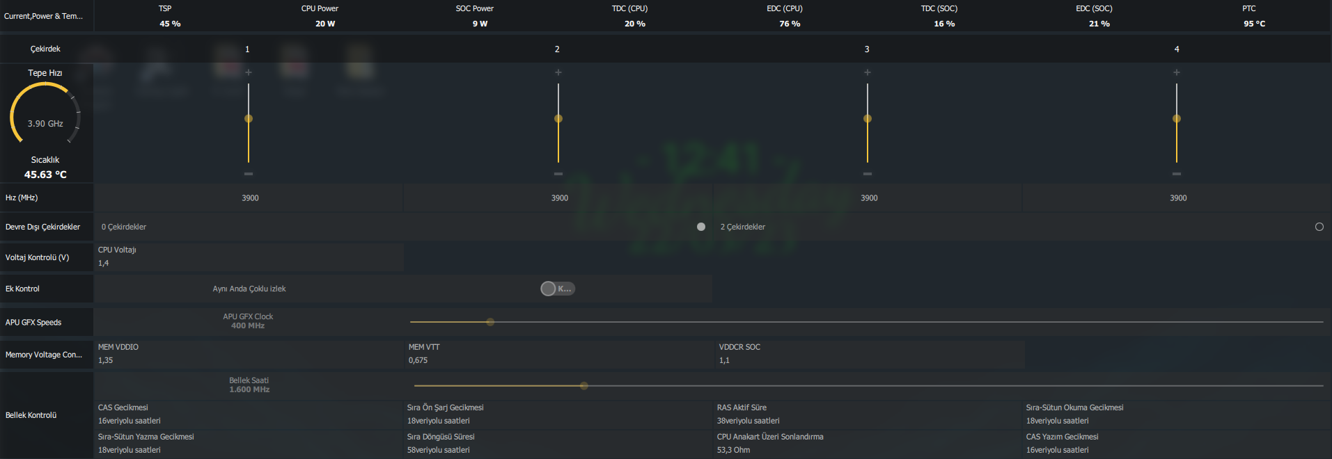Image resolution: width=1332 pixels, height=459 pixels.
Task: Click the Bellek Saati slider handle
Action: pyautogui.click(x=584, y=385)
